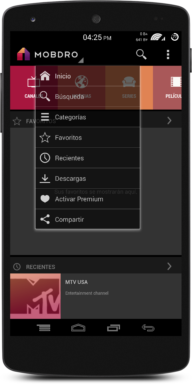Collapse the Mobdro navigation dropdown arrow
The width and height of the screenshot is (192, 390).
click(x=81, y=60)
